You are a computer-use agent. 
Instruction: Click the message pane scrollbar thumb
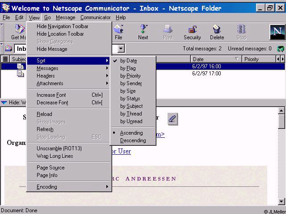click(x=282, y=122)
